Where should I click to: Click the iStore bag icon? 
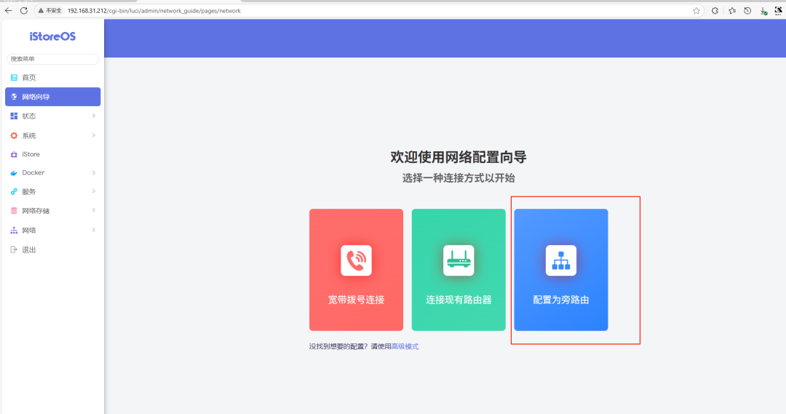[14, 154]
